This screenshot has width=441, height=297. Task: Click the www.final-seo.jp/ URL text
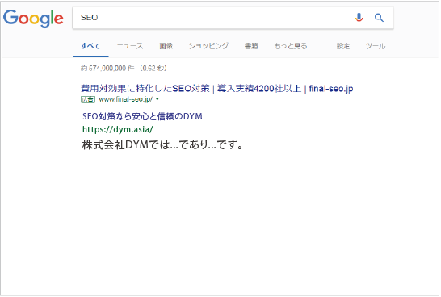pos(126,99)
